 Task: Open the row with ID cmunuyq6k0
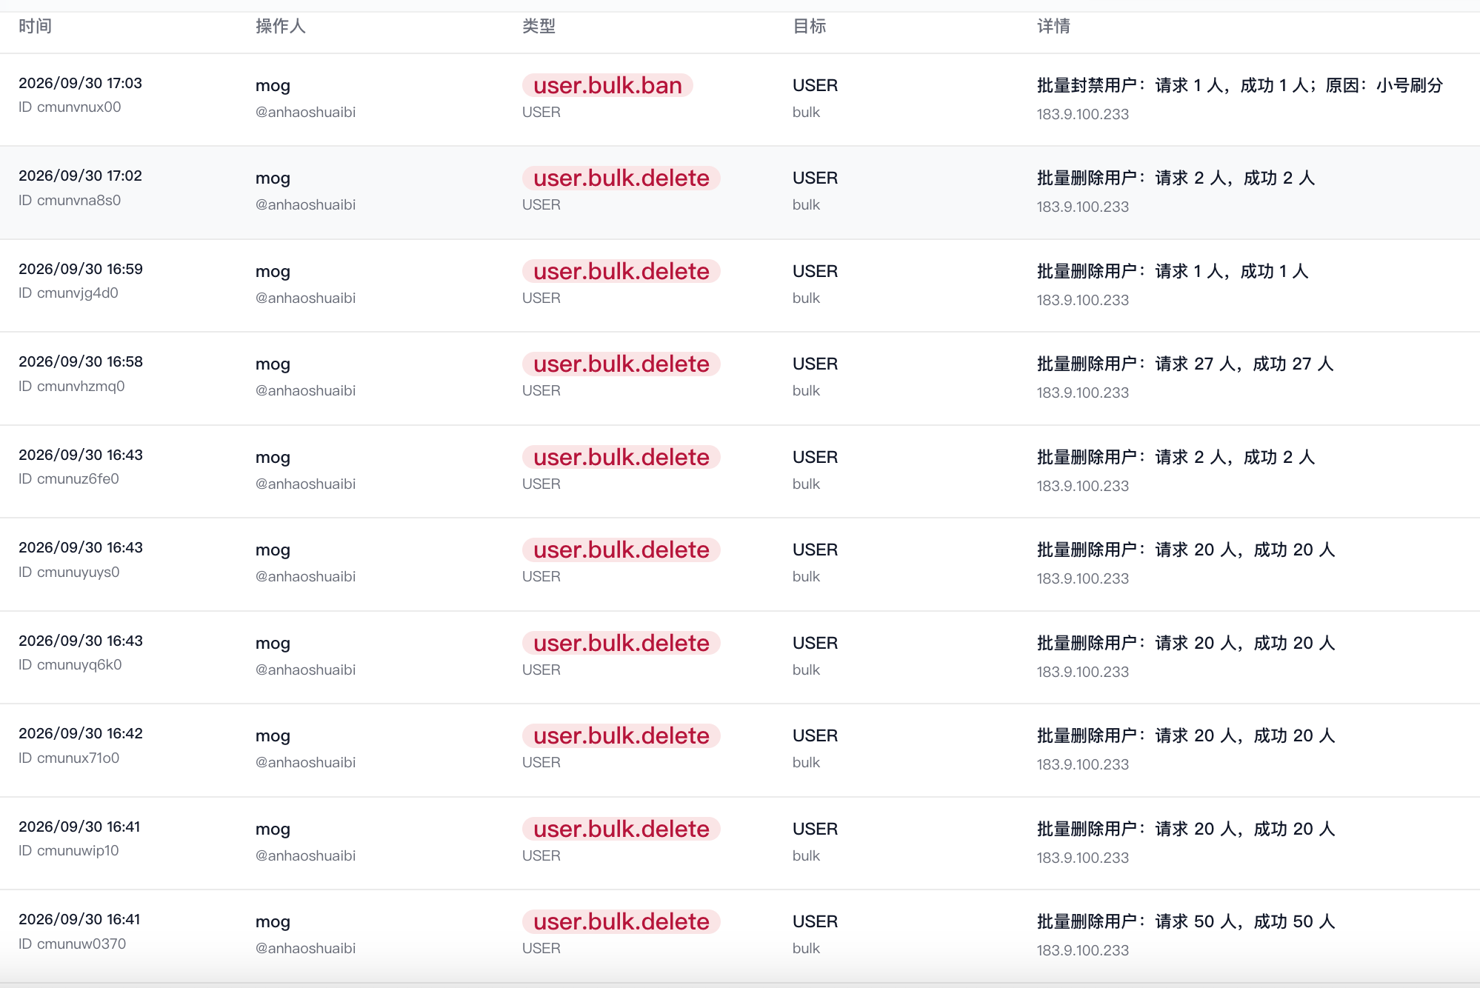tap(740, 657)
